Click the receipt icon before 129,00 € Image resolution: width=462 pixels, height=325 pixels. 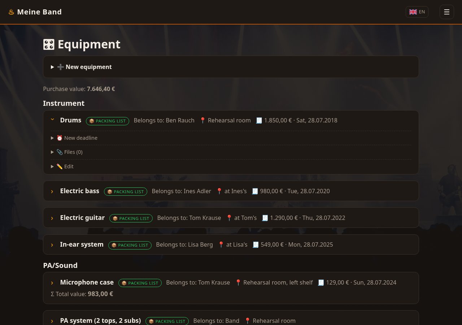(321, 282)
